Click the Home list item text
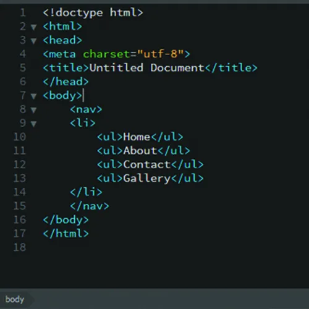 pyautogui.click(x=137, y=137)
